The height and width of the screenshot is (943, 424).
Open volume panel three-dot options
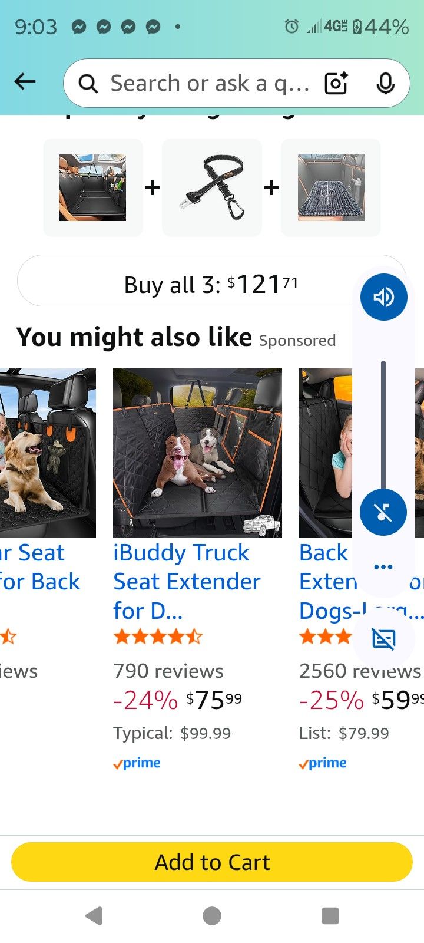pyautogui.click(x=383, y=567)
